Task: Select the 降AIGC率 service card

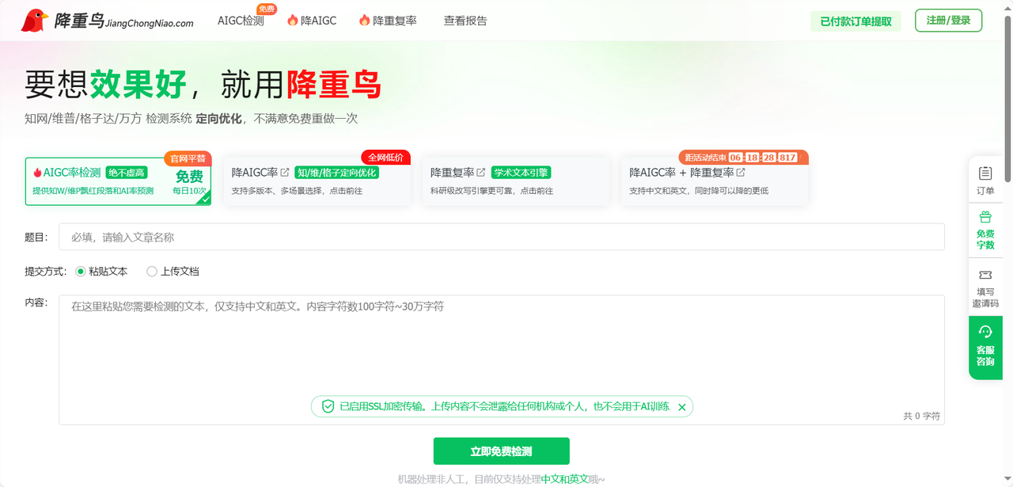Action: 317,181
